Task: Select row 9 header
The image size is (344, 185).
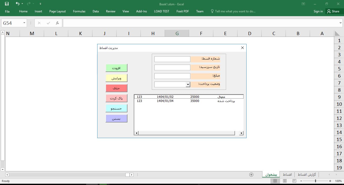Action: coord(339,97)
